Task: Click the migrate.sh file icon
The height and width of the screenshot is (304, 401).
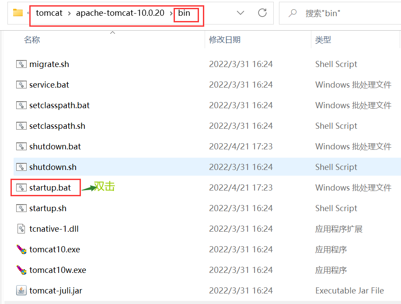Action: coord(21,64)
